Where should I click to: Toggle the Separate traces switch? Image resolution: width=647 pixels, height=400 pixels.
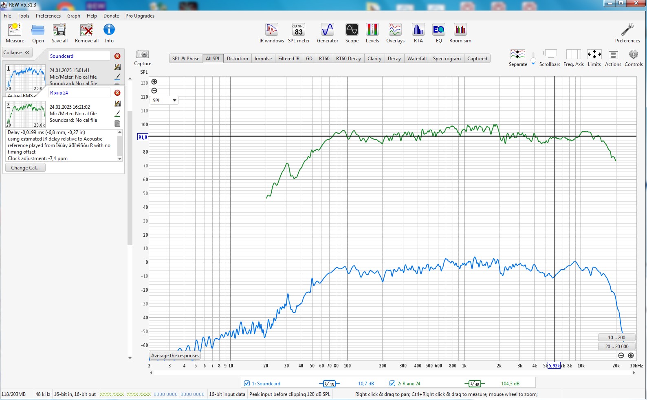(x=533, y=57)
